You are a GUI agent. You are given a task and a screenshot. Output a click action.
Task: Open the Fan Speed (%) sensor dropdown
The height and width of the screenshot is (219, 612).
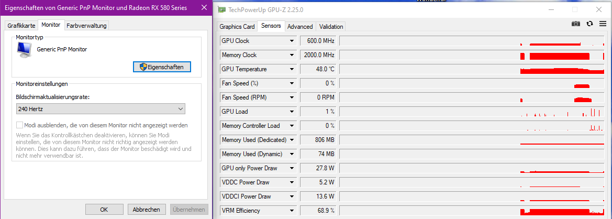pos(292,83)
